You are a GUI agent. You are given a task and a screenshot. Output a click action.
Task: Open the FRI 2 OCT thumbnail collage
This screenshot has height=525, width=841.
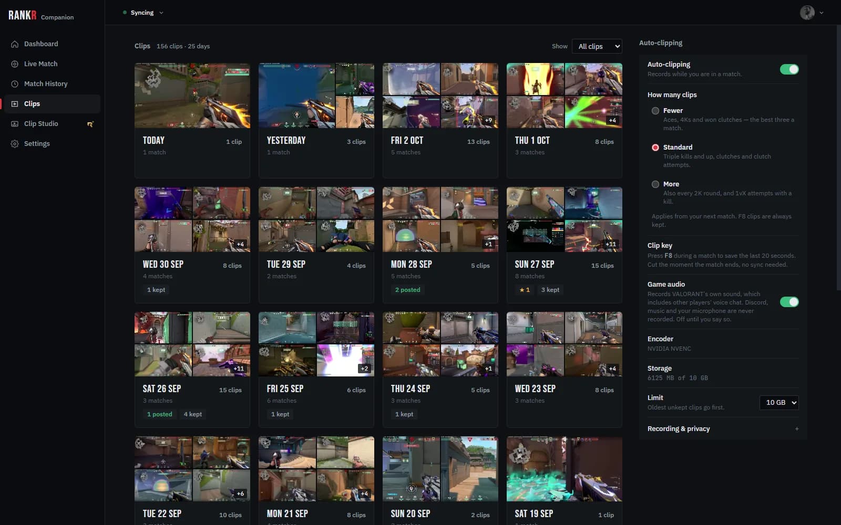tap(440, 96)
